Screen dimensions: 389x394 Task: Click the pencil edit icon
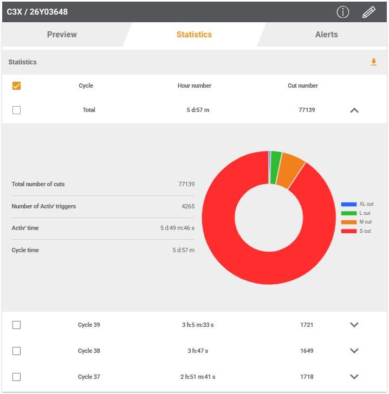pos(368,12)
